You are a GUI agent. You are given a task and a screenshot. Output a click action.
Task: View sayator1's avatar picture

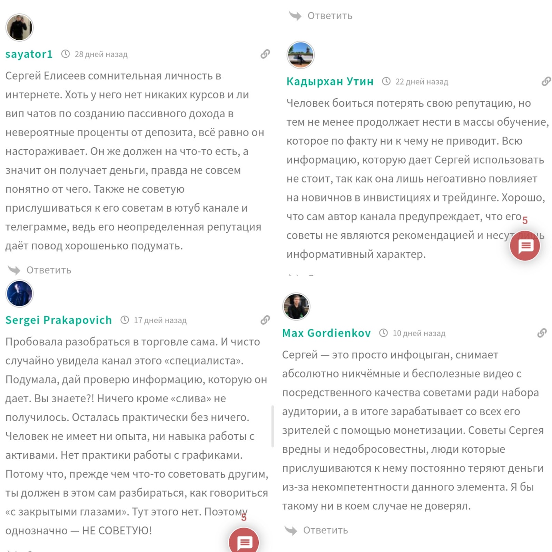pos(19,28)
